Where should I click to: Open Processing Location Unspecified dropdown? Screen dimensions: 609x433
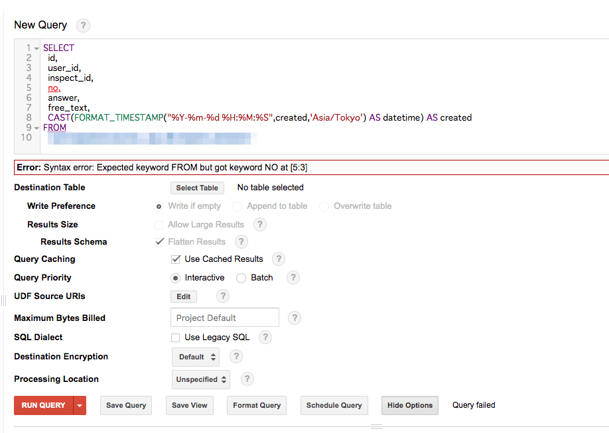click(202, 379)
